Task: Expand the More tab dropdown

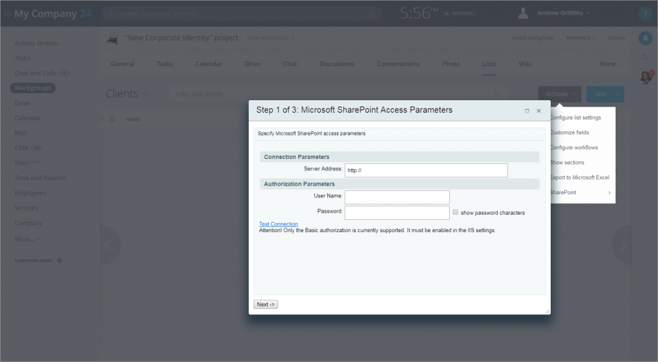Action: (x=610, y=64)
